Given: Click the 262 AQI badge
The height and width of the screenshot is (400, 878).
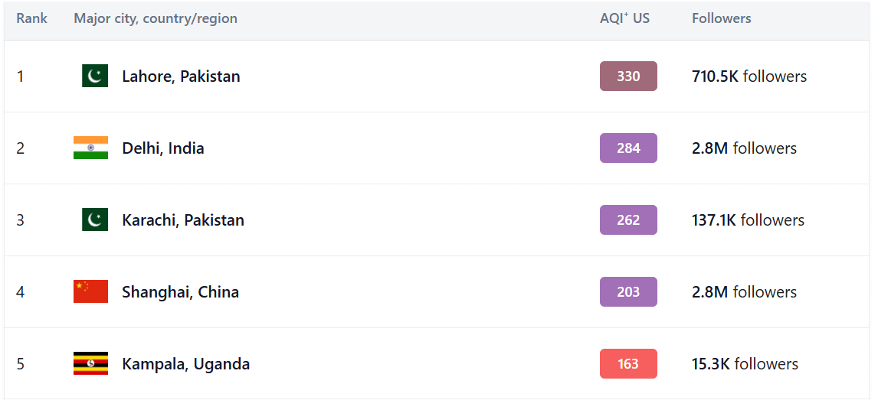Looking at the screenshot, I should pos(628,220).
